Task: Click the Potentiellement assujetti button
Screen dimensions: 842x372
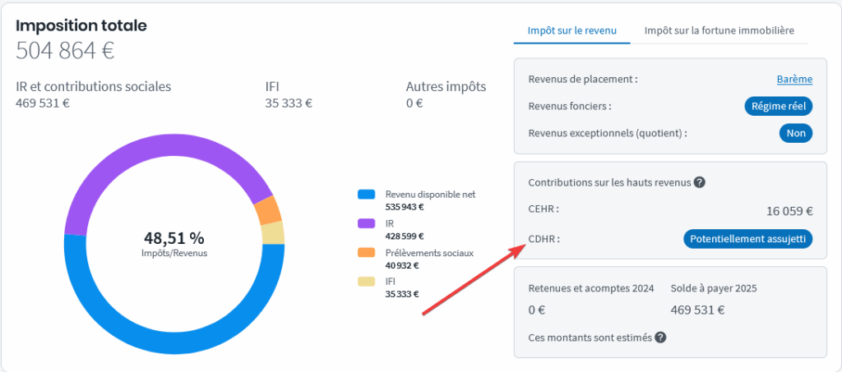Action: pos(747,238)
